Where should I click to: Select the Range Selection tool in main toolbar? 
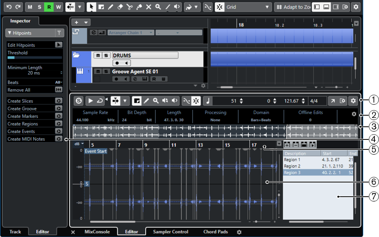[x=101, y=7]
